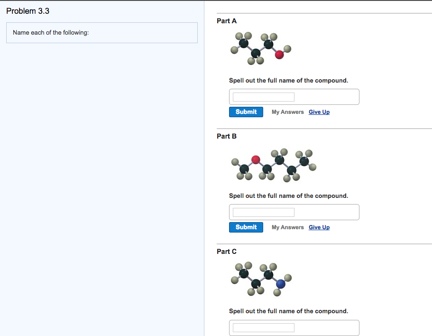Submit the answer for Part B
The image size is (432, 336).
(x=246, y=227)
